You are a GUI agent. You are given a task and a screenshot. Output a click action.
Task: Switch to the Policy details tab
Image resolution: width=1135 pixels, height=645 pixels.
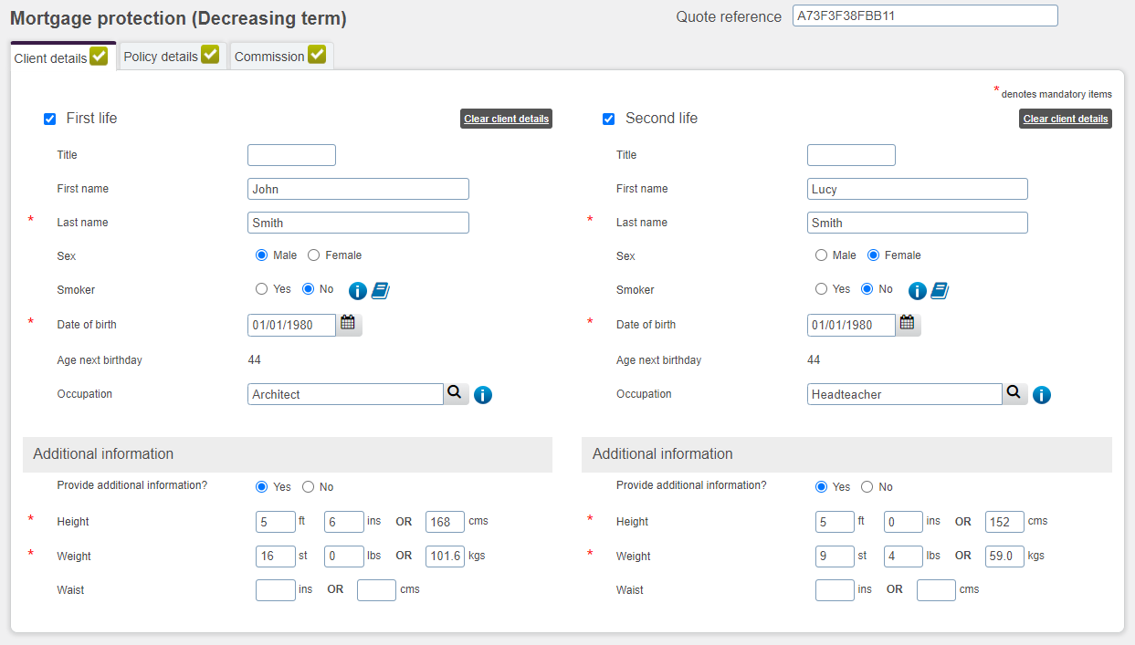point(171,56)
